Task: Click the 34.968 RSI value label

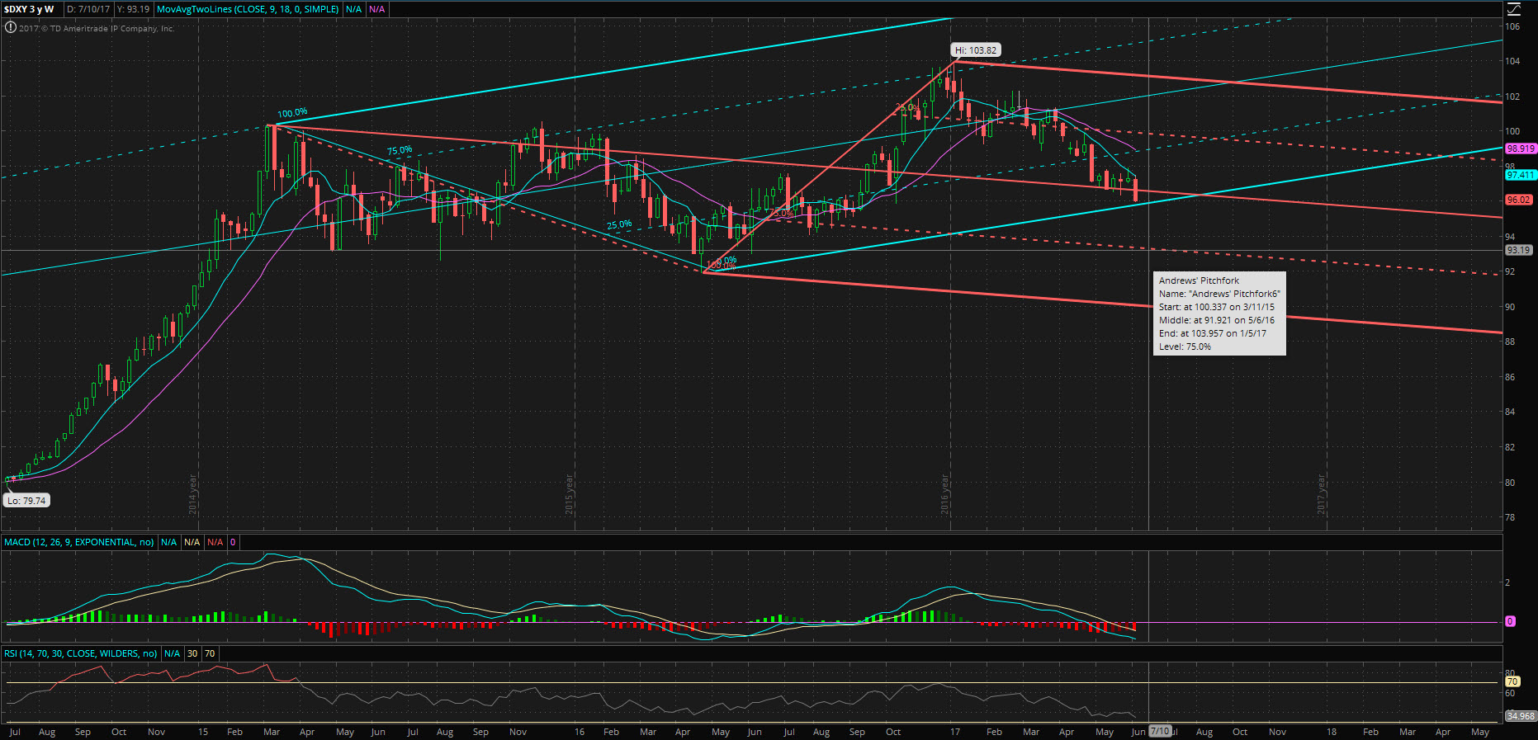Action: tap(1520, 716)
